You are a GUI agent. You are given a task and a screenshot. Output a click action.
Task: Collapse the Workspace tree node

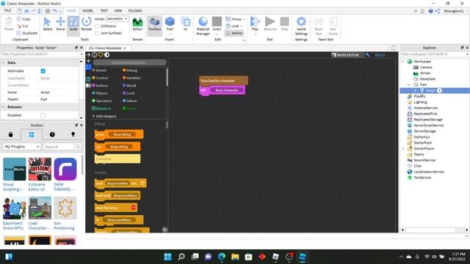coord(402,62)
